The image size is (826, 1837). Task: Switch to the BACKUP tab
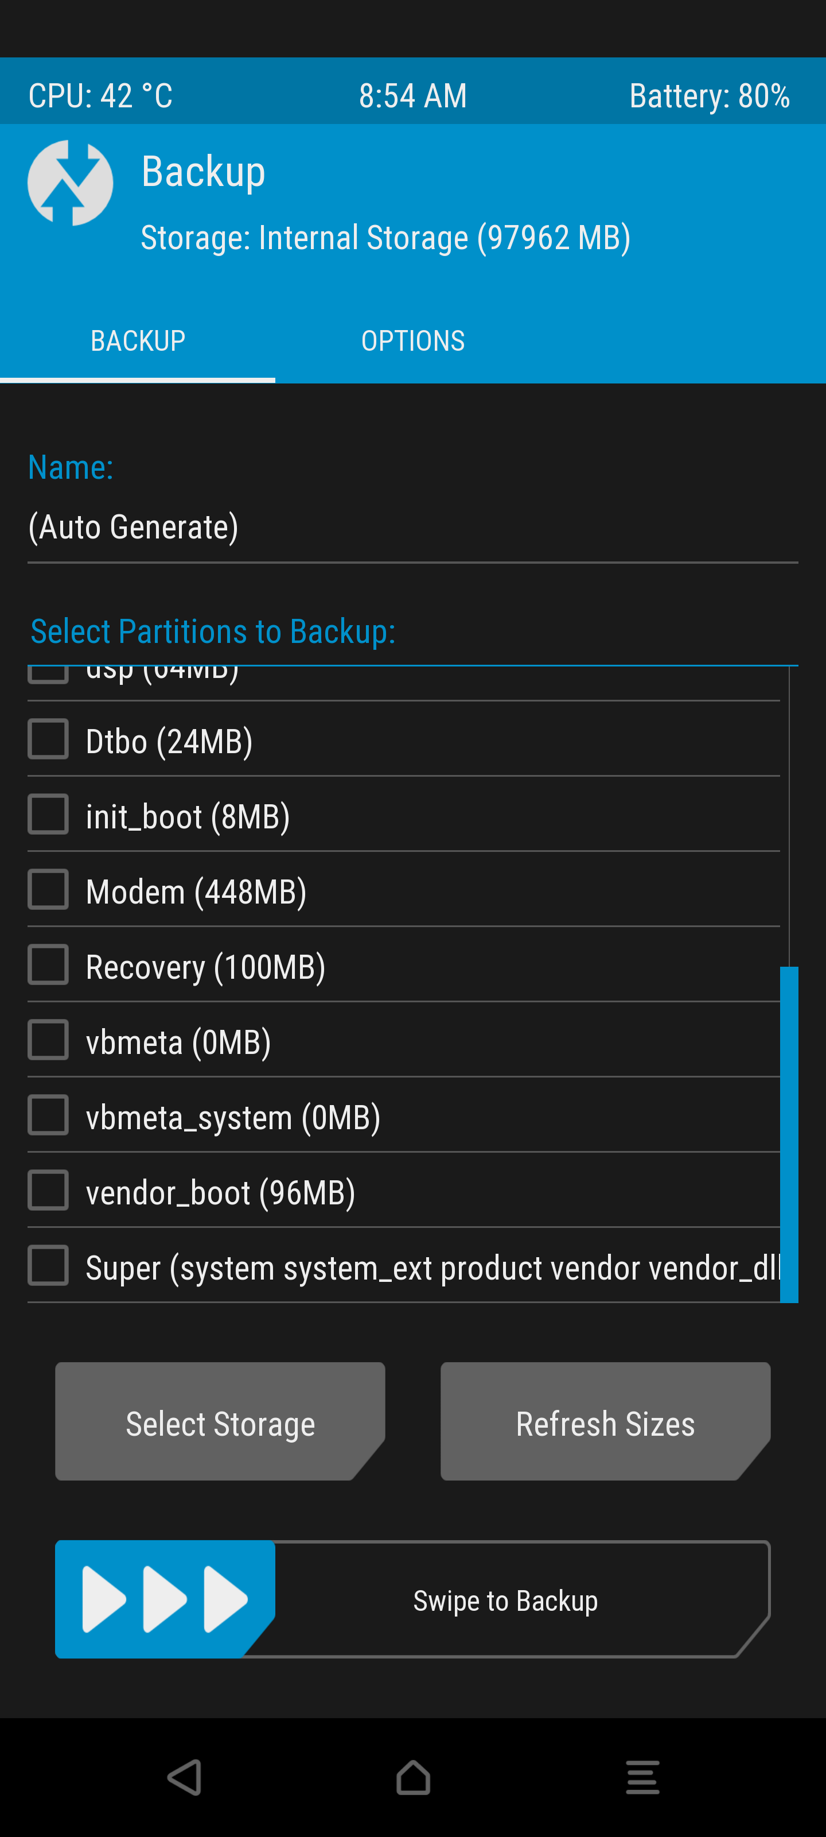[x=138, y=341]
